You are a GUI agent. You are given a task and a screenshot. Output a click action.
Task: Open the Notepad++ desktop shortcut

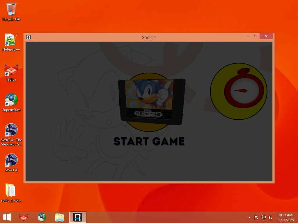11,42
